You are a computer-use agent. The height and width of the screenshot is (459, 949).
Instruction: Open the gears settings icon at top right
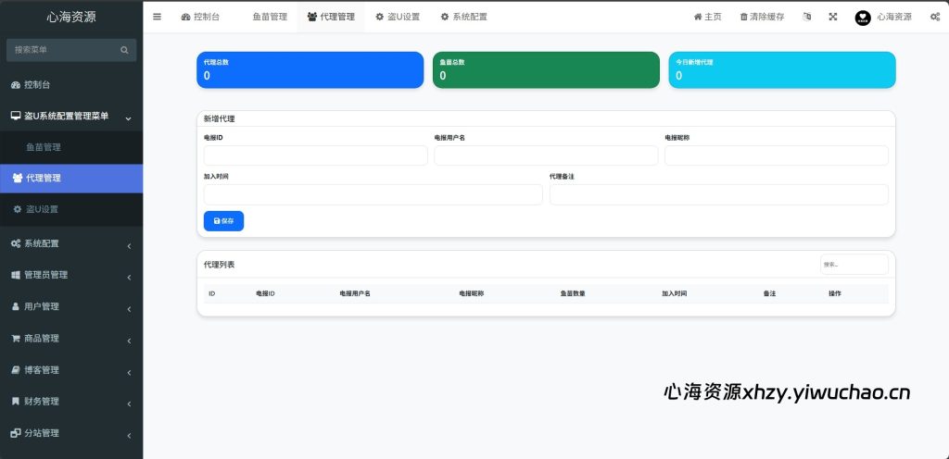click(x=935, y=17)
